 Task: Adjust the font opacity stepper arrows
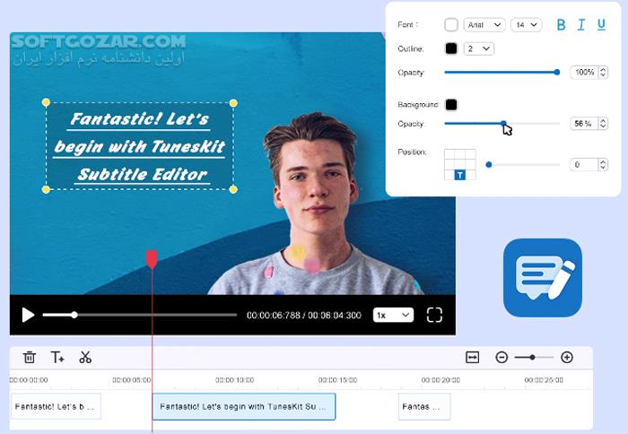click(603, 72)
